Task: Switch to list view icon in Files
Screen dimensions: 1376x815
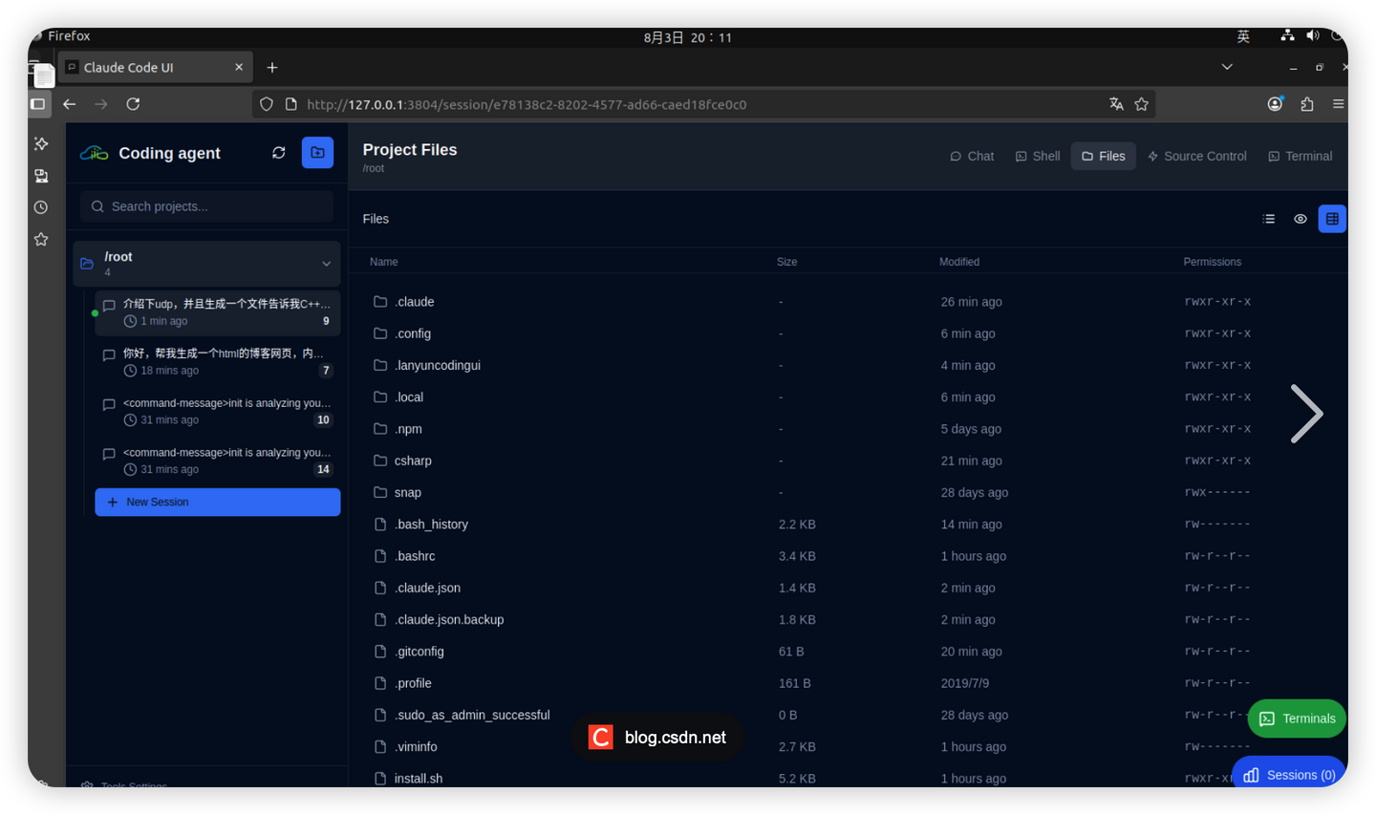Action: (1269, 219)
